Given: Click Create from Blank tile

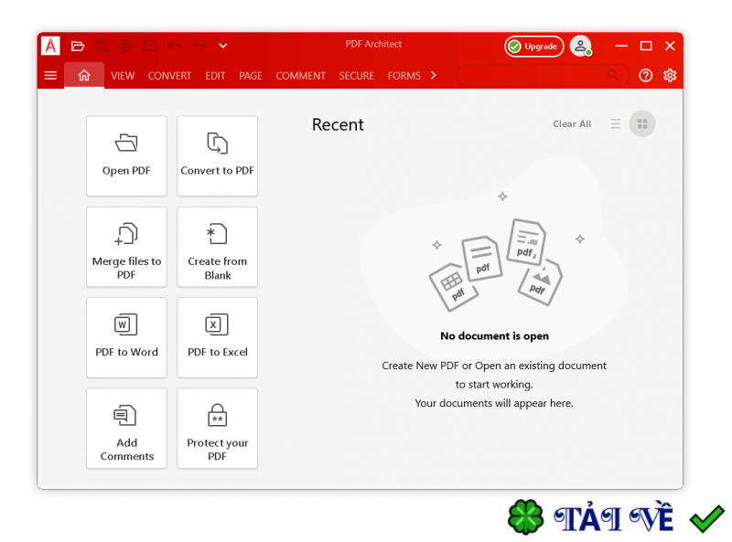Looking at the screenshot, I should 218,247.
